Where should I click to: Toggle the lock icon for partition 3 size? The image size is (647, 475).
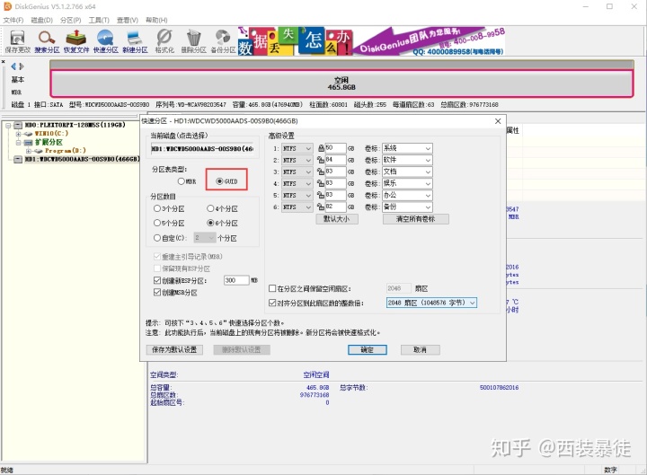(x=321, y=172)
